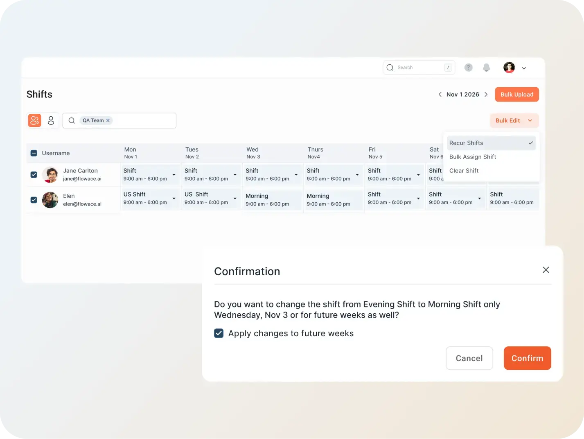Viewport: 584px width, 439px height.
Task: Toggle Apply changes to future weeks
Action: point(219,333)
